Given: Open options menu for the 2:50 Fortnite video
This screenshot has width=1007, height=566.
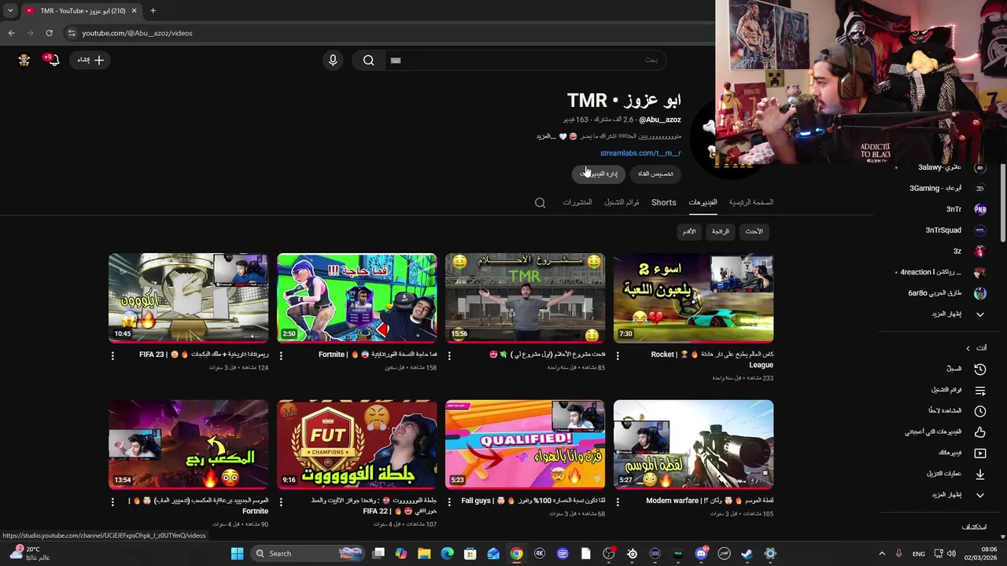Looking at the screenshot, I should [281, 355].
